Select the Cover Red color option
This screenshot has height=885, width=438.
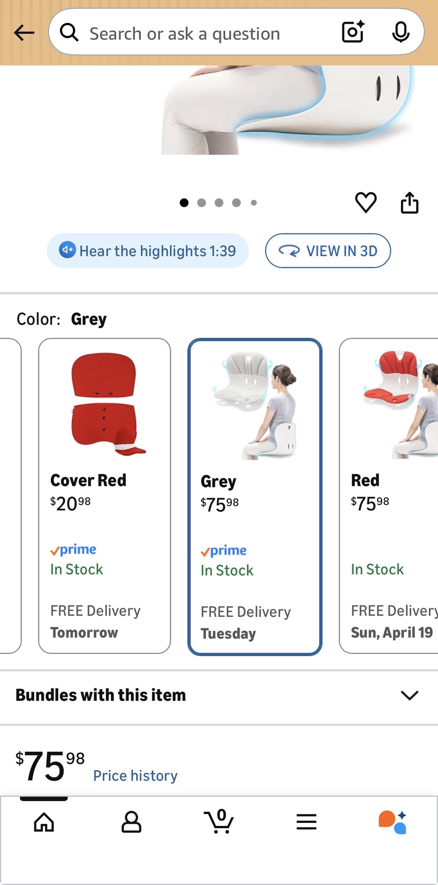point(105,496)
